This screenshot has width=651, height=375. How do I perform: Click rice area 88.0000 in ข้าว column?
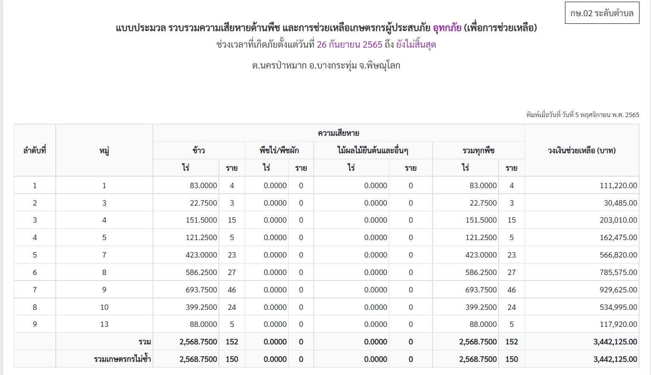point(203,324)
